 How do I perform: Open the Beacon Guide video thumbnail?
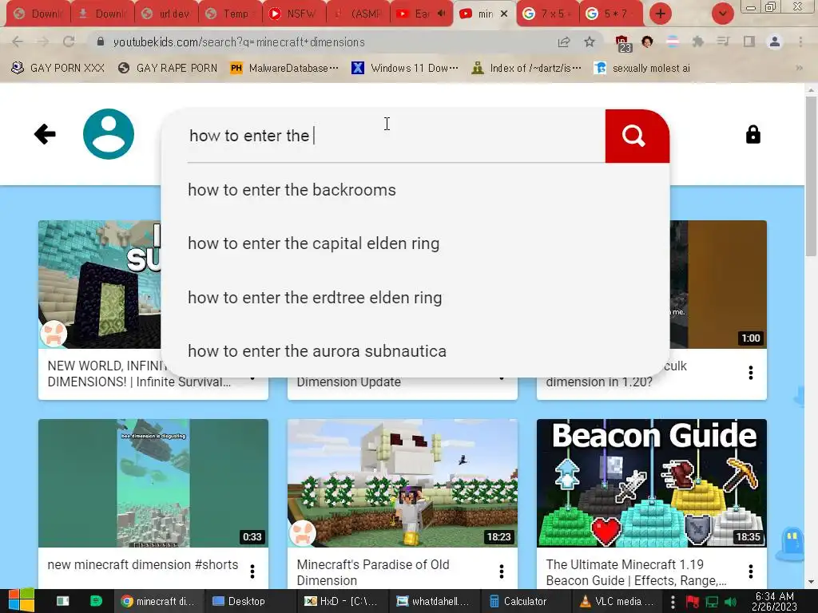(x=652, y=483)
